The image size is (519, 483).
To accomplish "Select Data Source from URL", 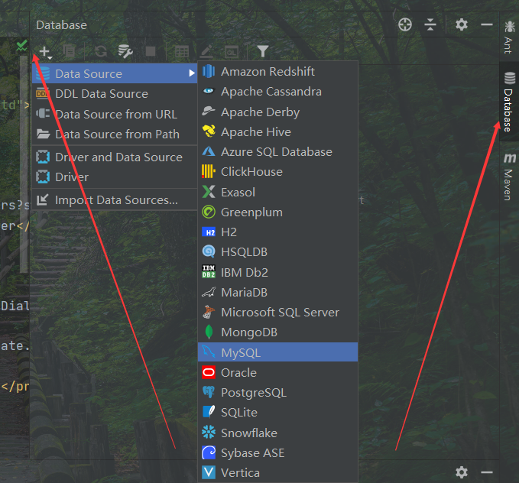I will (115, 114).
